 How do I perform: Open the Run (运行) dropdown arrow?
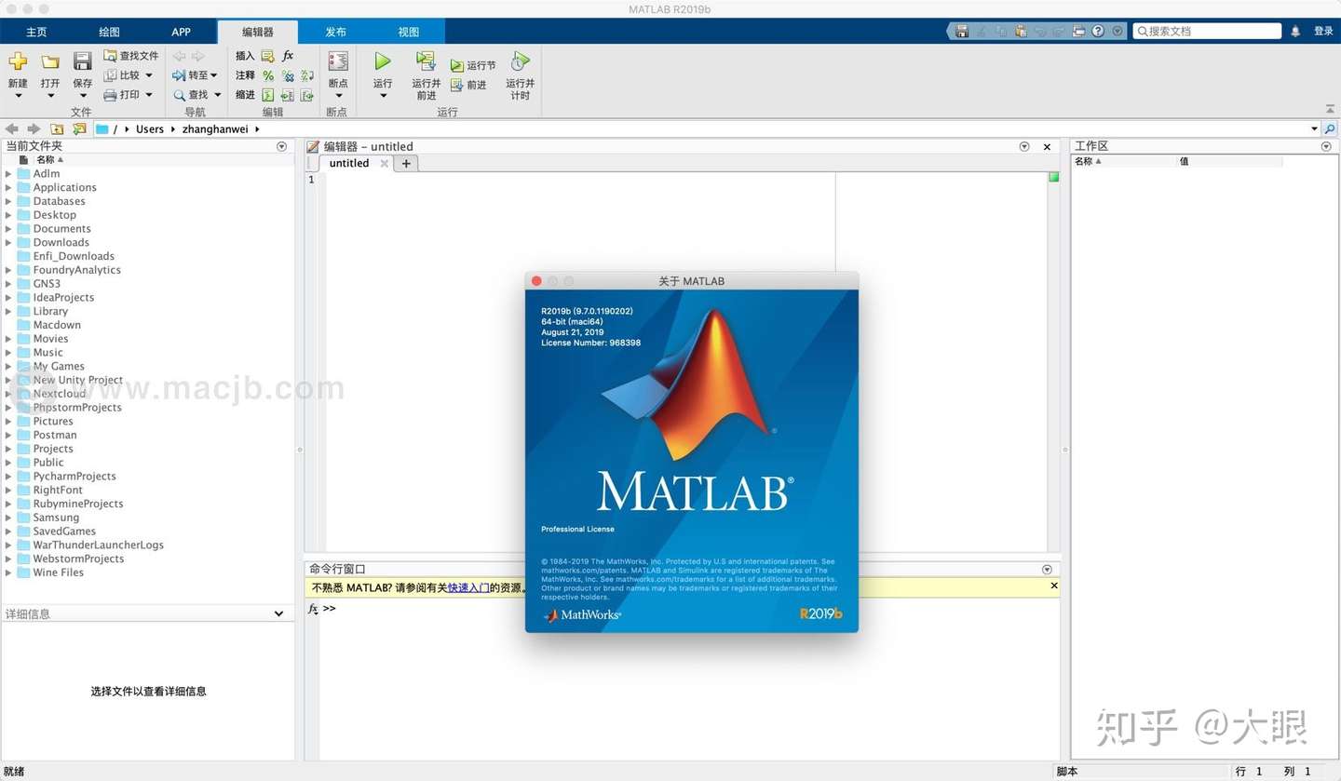coord(383,95)
